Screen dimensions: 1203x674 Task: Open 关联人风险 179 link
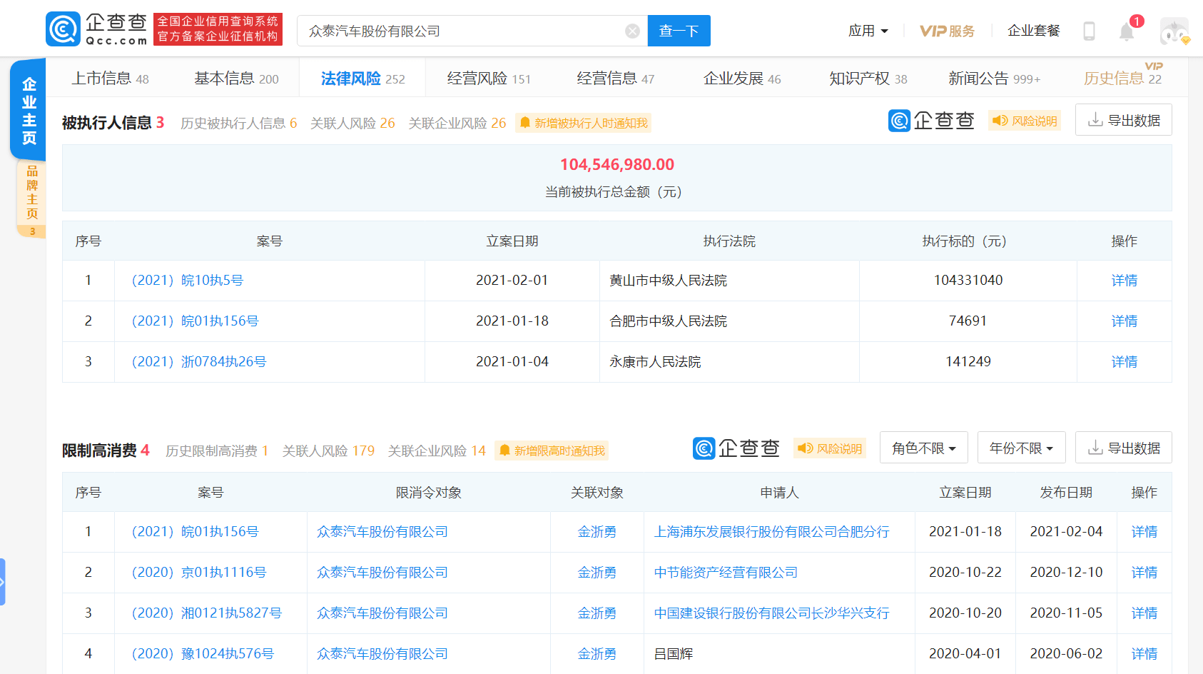328,451
